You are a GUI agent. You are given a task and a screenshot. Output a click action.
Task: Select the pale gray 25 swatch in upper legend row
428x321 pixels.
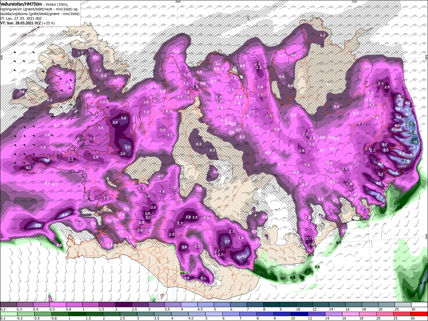[x=403, y=305]
